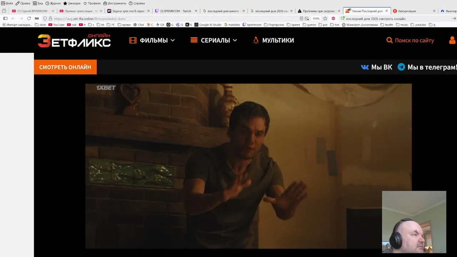This screenshot has width=457, height=257.
Task: Open the translate bookmark
Action: click(x=232, y=25)
